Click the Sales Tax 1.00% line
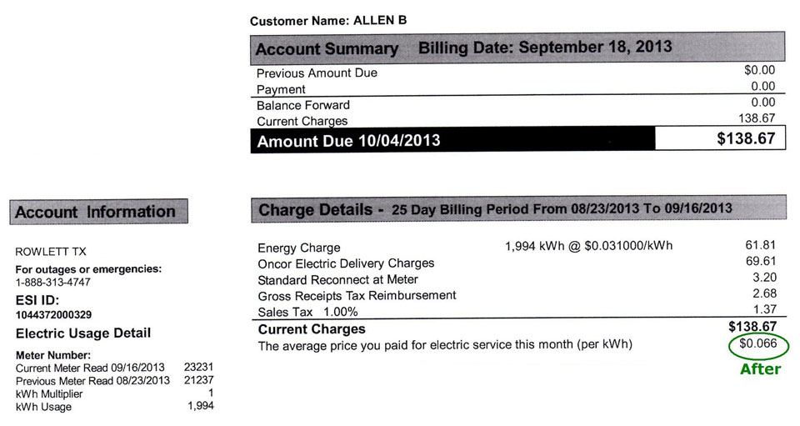800x426 pixels. pyautogui.click(x=307, y=312)
